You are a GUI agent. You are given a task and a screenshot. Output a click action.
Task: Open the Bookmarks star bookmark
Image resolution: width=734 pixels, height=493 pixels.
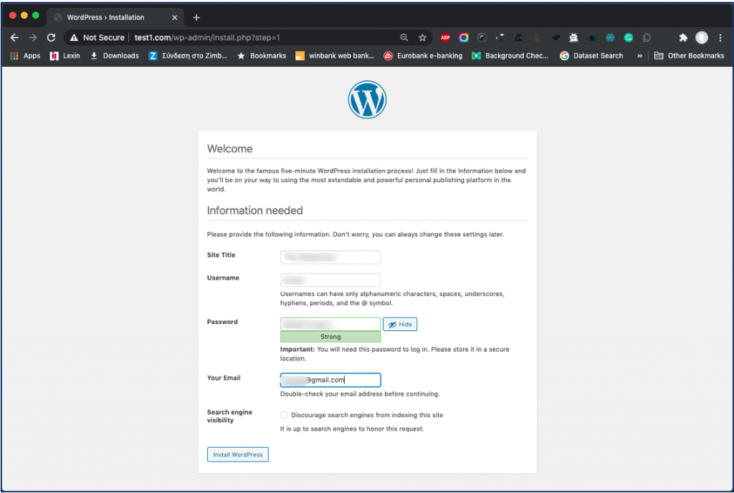coord(262,56)
